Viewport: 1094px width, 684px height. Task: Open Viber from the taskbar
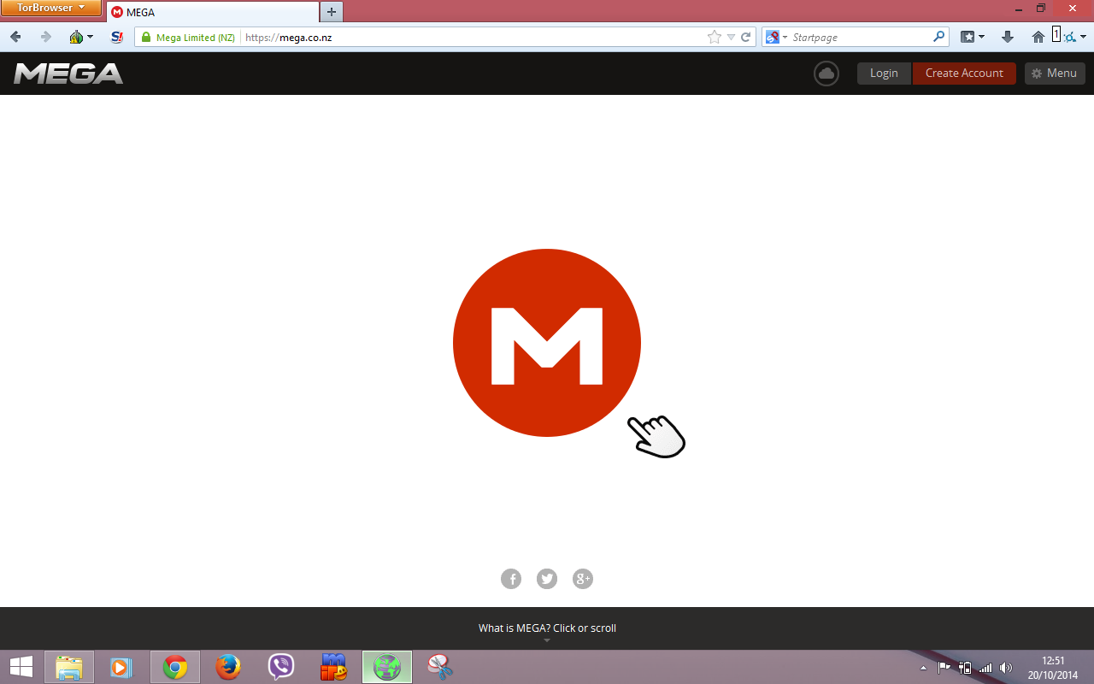coord(281,667)
